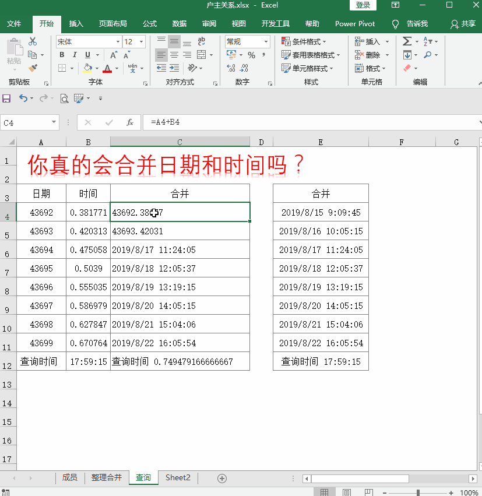Toggle Underline formatting

pos(87,55)
